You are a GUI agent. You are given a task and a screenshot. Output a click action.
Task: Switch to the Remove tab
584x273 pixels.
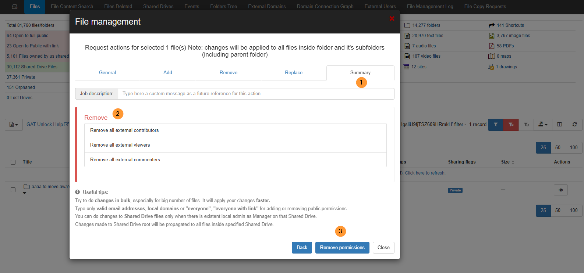(x=229, y=73)
